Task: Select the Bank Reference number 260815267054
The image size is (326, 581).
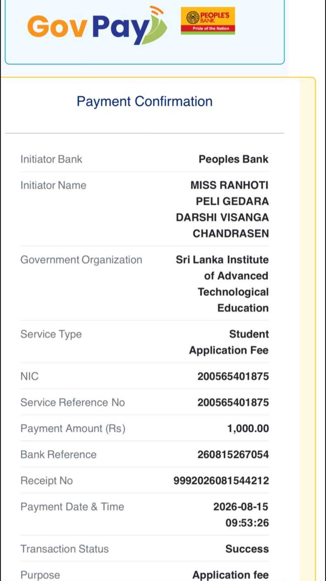Action: pos(233,455)
